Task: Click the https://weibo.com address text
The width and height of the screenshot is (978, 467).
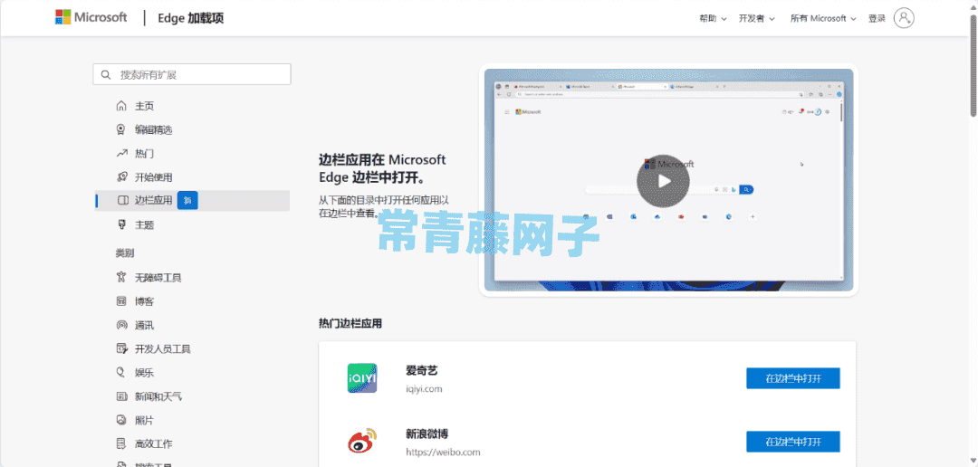Action: pos(443,452)
